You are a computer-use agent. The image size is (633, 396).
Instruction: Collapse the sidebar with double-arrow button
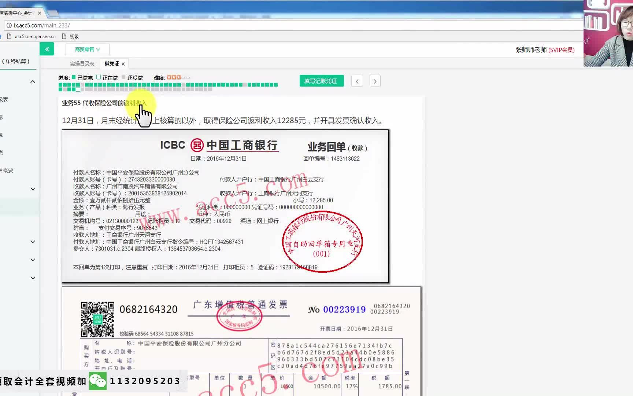pos(47,49)
